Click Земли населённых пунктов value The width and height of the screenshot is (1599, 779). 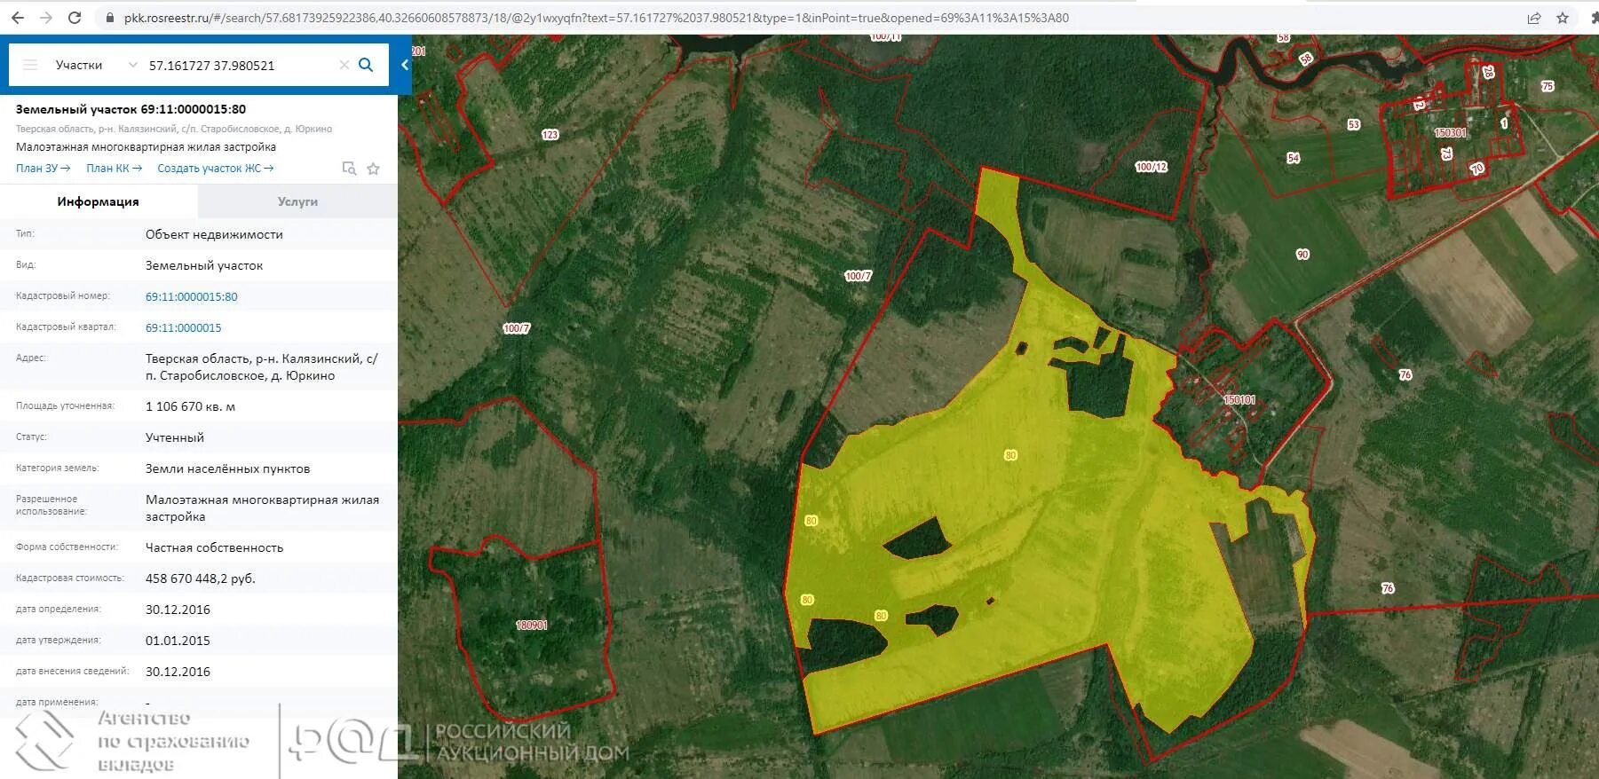point(227,468)
